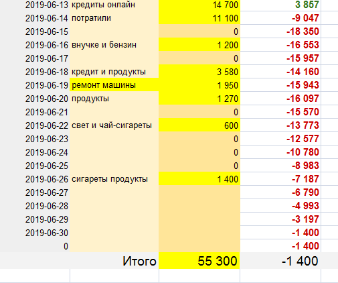This screenshot has width=338, height=283.
Task: Select the -7 187 balance cell
Action: (x=280, y=179)
